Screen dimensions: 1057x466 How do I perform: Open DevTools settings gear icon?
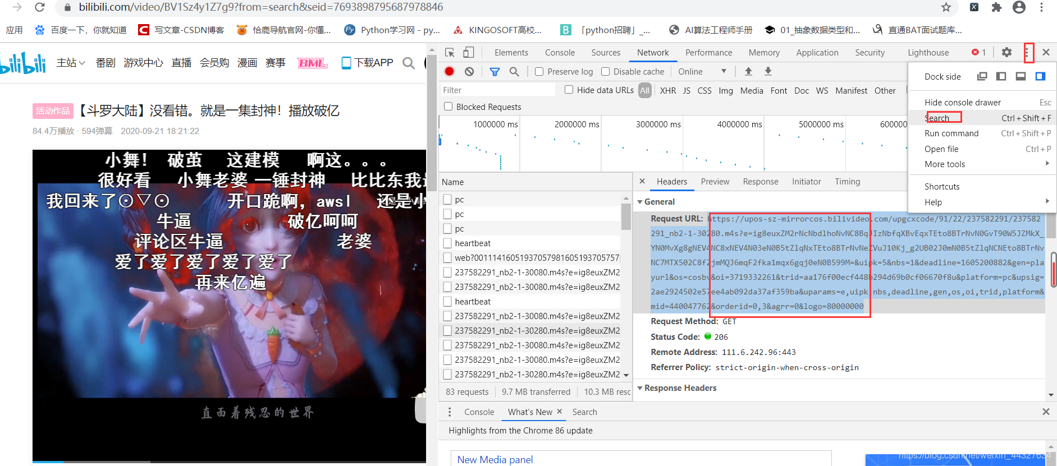pyautogui.click(x=1007, y=52)
